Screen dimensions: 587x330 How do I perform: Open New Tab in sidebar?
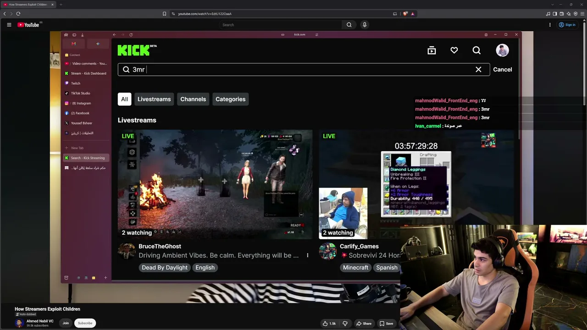(86, 148)
